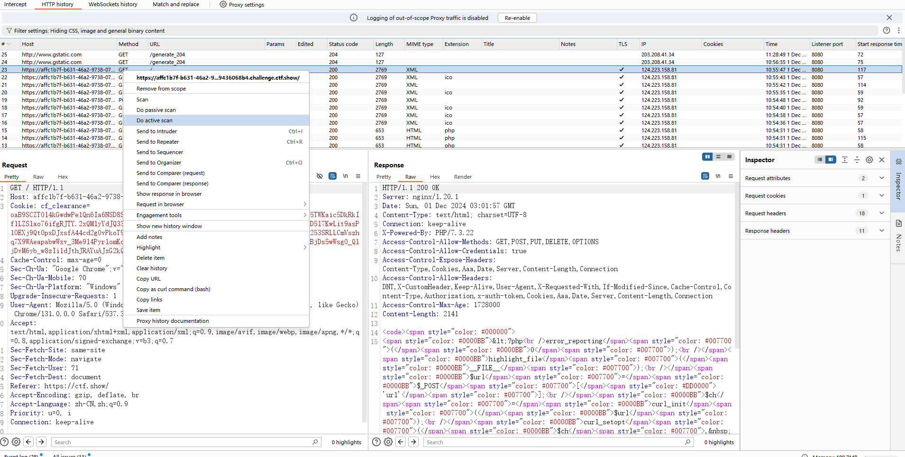Go to next match in Request search

(x=41, y=442)
